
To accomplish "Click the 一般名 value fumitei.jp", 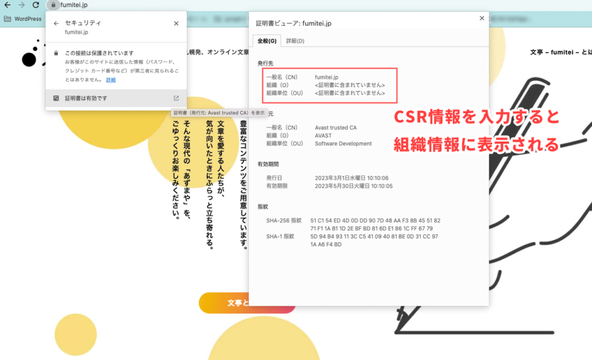I will (x=327, y=77).
